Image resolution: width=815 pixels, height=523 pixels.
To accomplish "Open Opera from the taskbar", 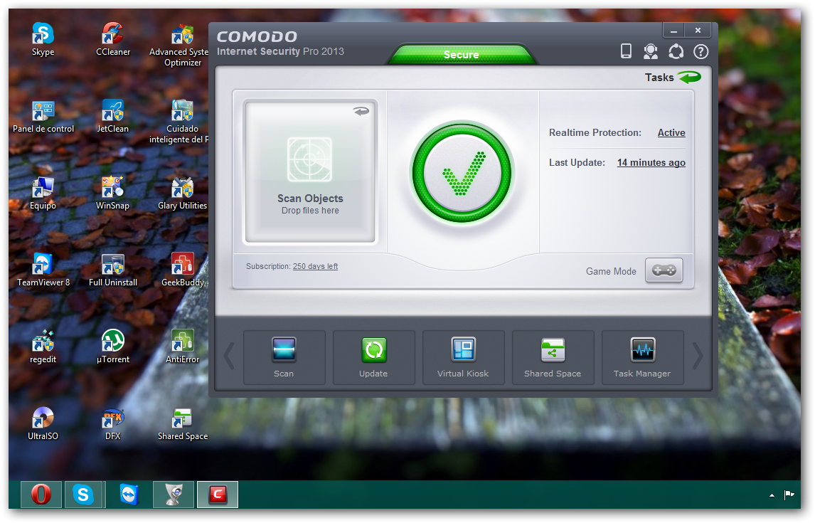I will (41, 494).
